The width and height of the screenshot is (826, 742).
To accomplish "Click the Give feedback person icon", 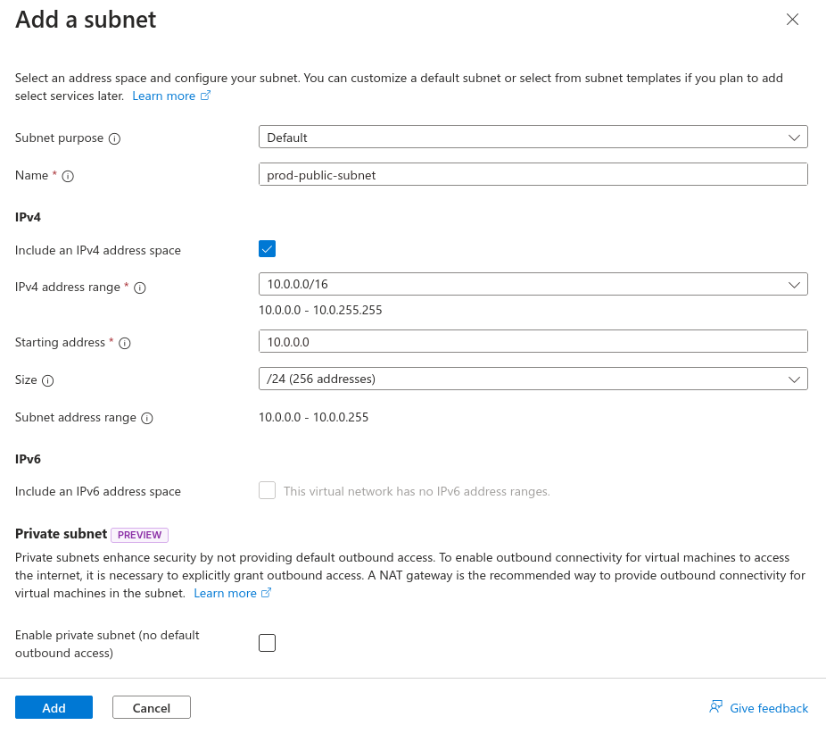I will tap(715, 707).
